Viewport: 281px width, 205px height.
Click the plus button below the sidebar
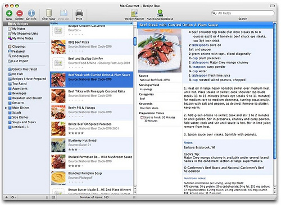tap(6, 197)
